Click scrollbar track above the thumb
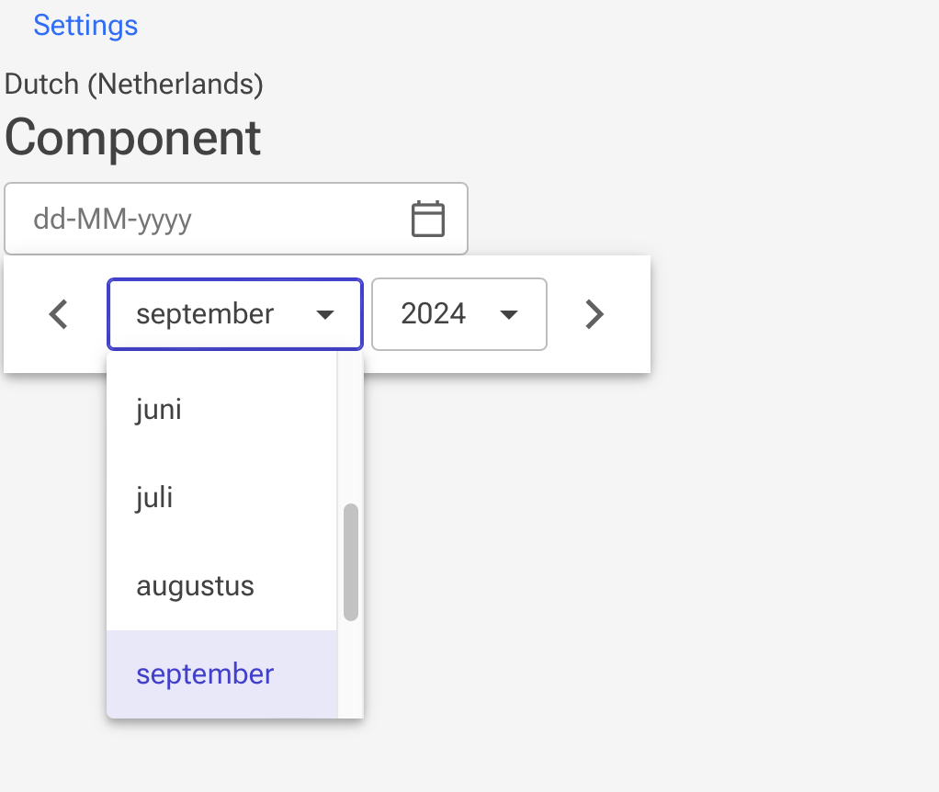Viewport: 939px width, 792px height. coord(351,428)
